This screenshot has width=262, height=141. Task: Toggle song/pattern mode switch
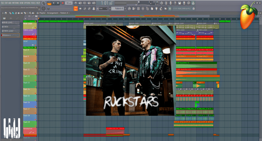tap(49, 3)
